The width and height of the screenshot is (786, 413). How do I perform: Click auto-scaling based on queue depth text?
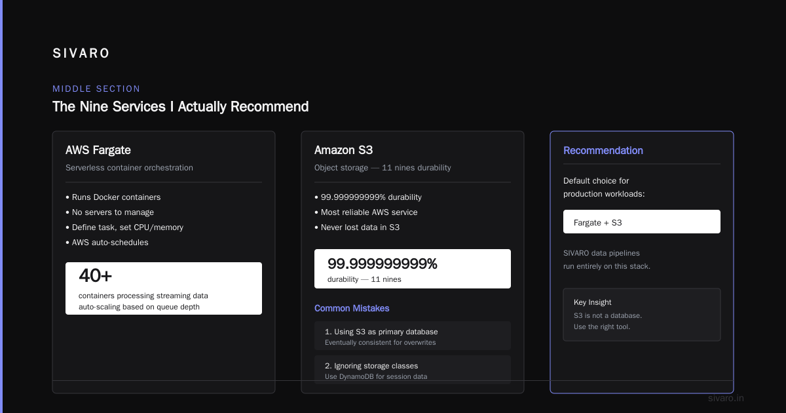point(139,307)
